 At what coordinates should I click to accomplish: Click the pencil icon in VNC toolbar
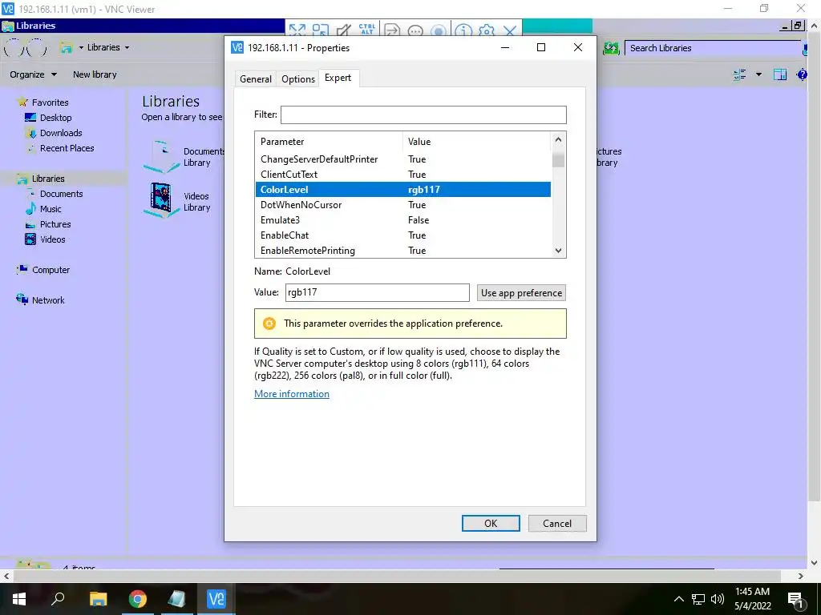point(343,30)
